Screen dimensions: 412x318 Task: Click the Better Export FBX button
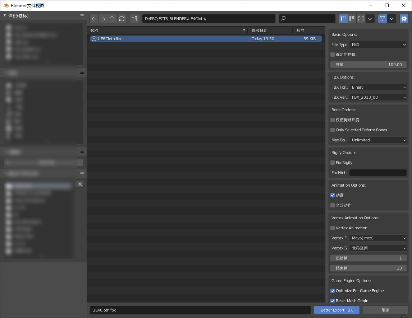(x=337, y=310)
